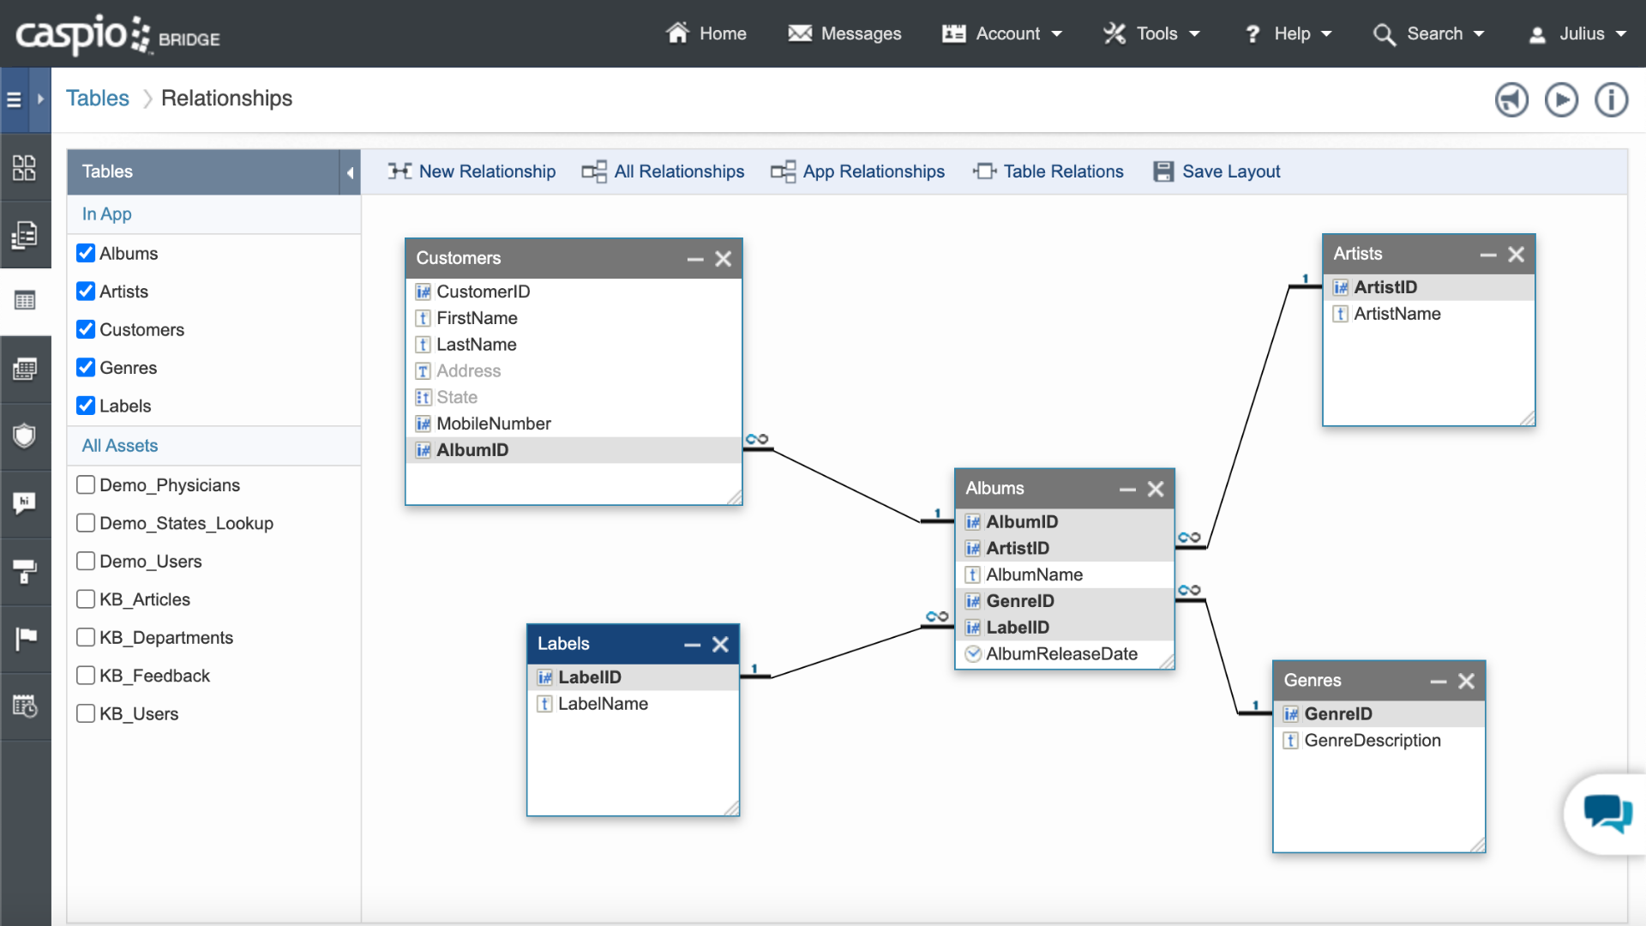
Task: Click the play video tutorial icon
Action: [1561, 99]
